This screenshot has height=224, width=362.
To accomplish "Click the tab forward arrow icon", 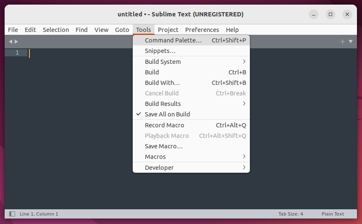I will click(x=16, y=42).
